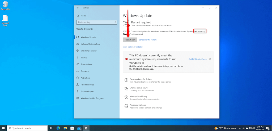Open Change active hours option

point(139,88)
